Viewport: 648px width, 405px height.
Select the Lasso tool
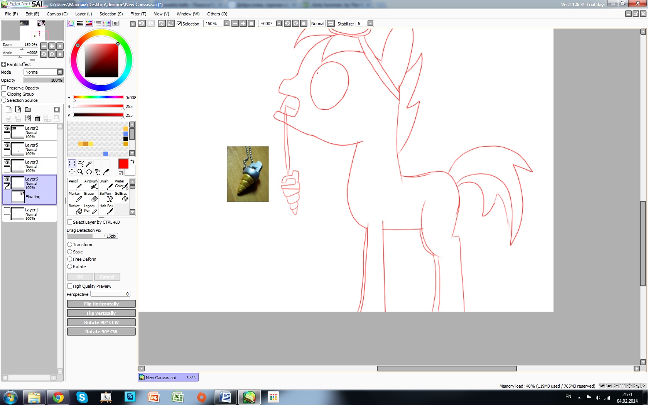[81, 164]
